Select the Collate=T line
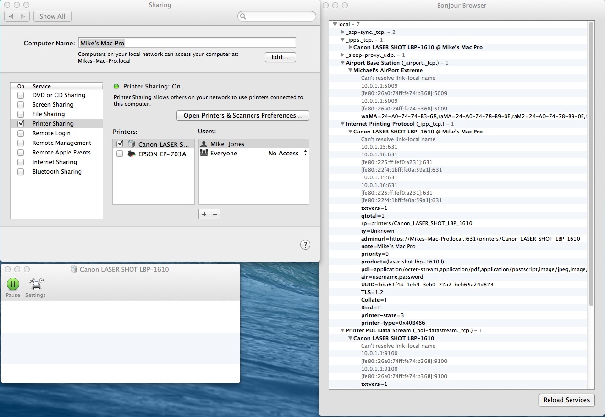 (x=374, y=300)
